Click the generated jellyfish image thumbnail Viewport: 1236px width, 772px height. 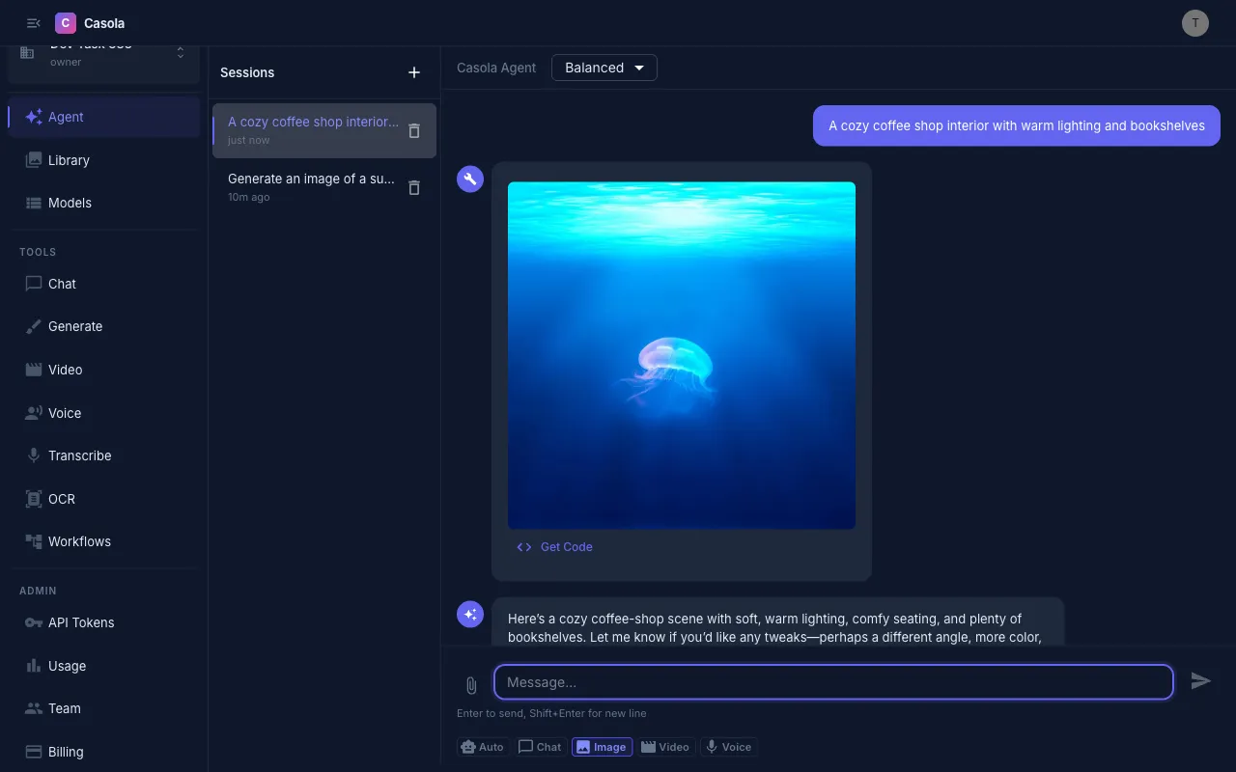coord(681,354)
